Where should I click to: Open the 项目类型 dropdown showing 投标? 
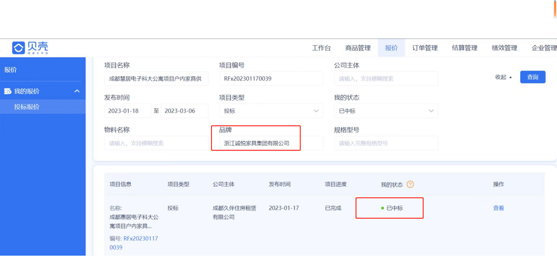pyautogui.click(x=271, y=111)
